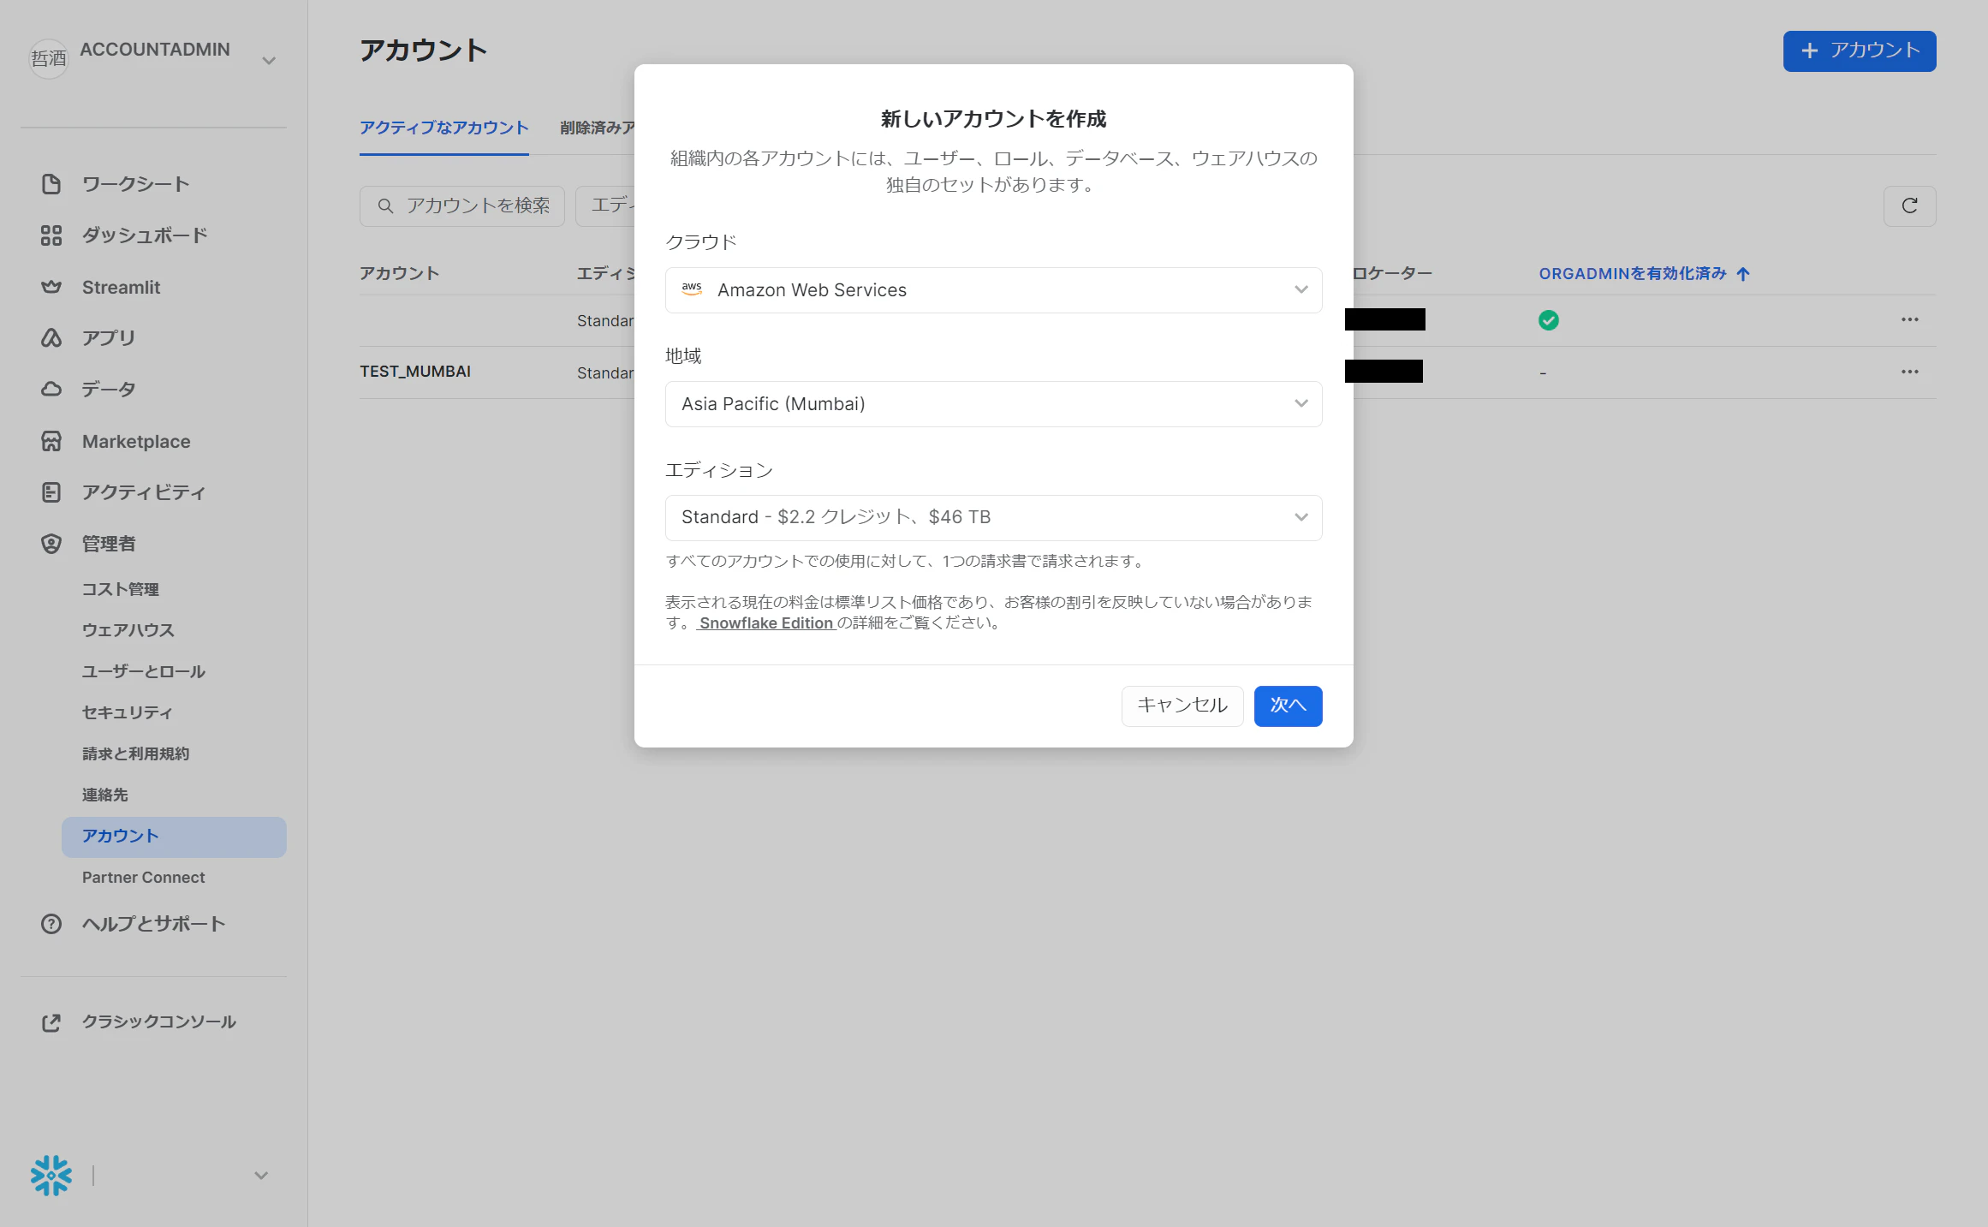Open 請求と利用規約 submenu item
1988x1227 pixels.
pos(136,753)
